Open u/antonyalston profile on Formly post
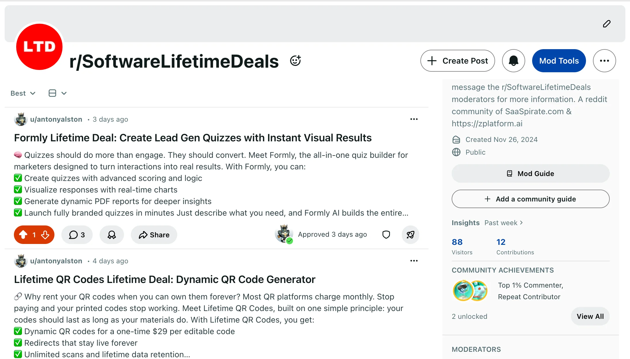Image resolution: width=630 pixels, height=359 pixels. [x=56, y=119]
